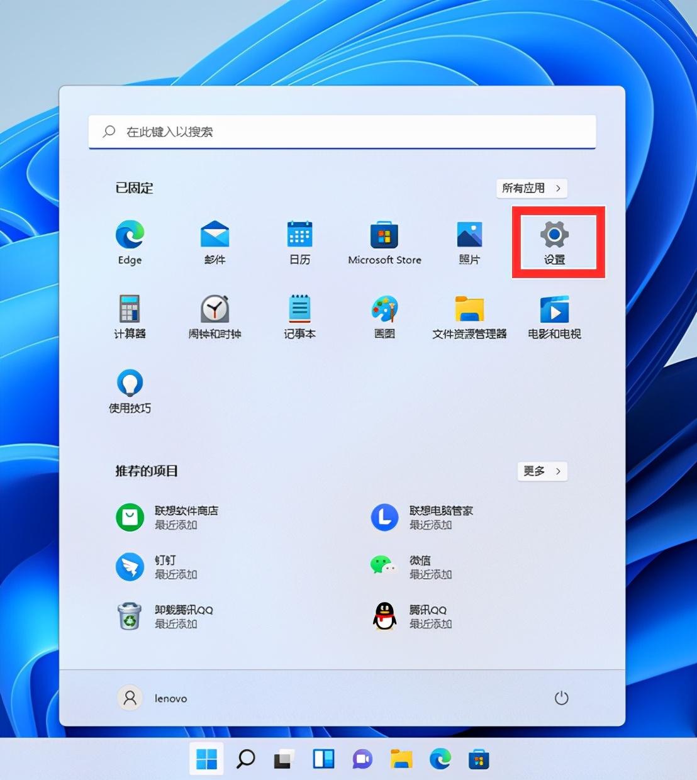697x780 pixels.
Task: Click the Windows Start taskbar button
Action: tap(206, 759)
